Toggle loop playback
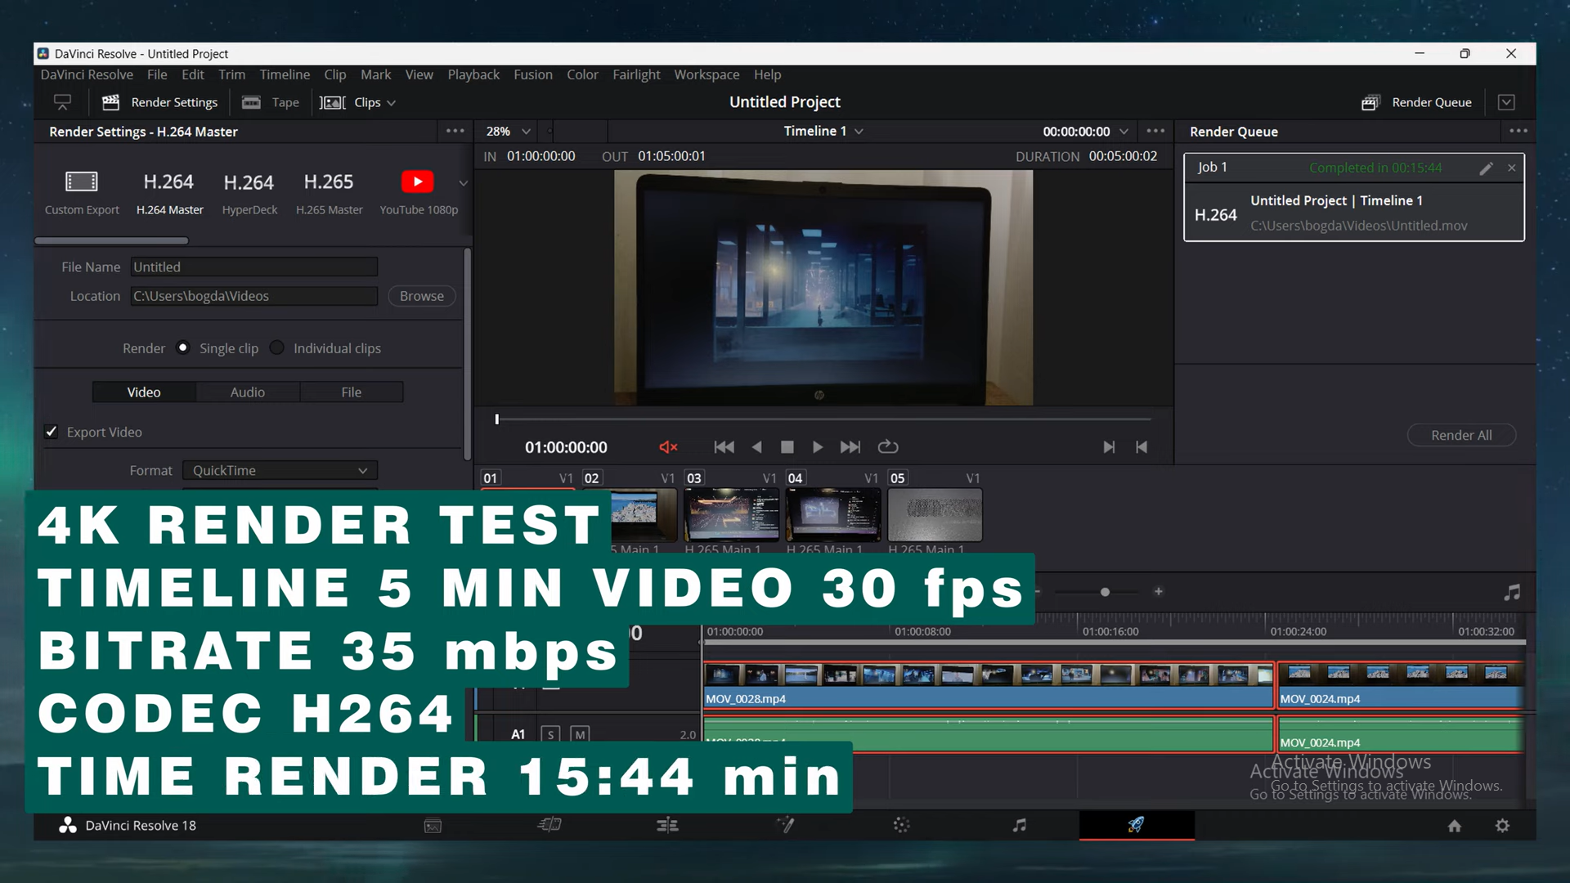 [888, 447]
